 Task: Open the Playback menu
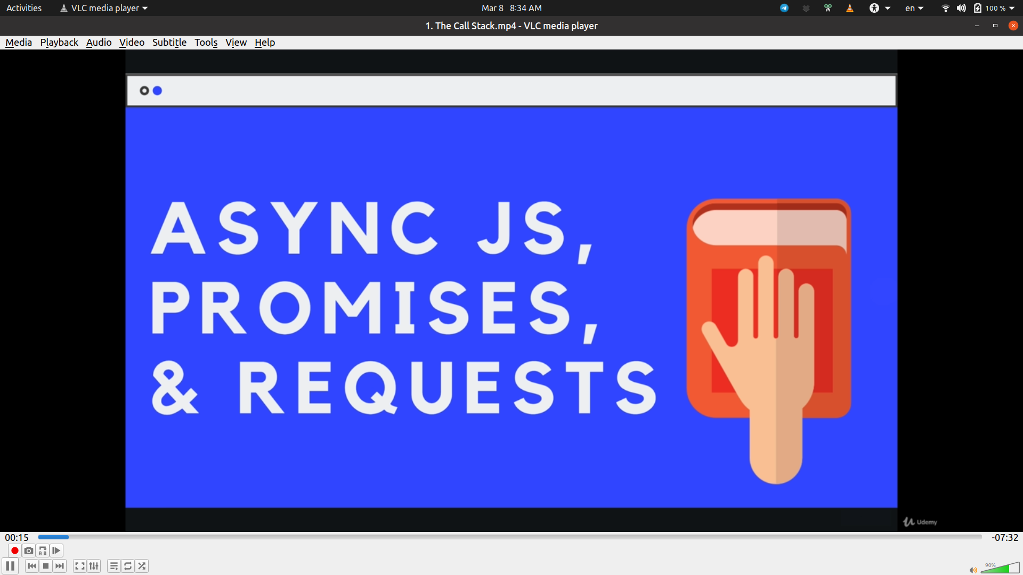pos(59,43)
